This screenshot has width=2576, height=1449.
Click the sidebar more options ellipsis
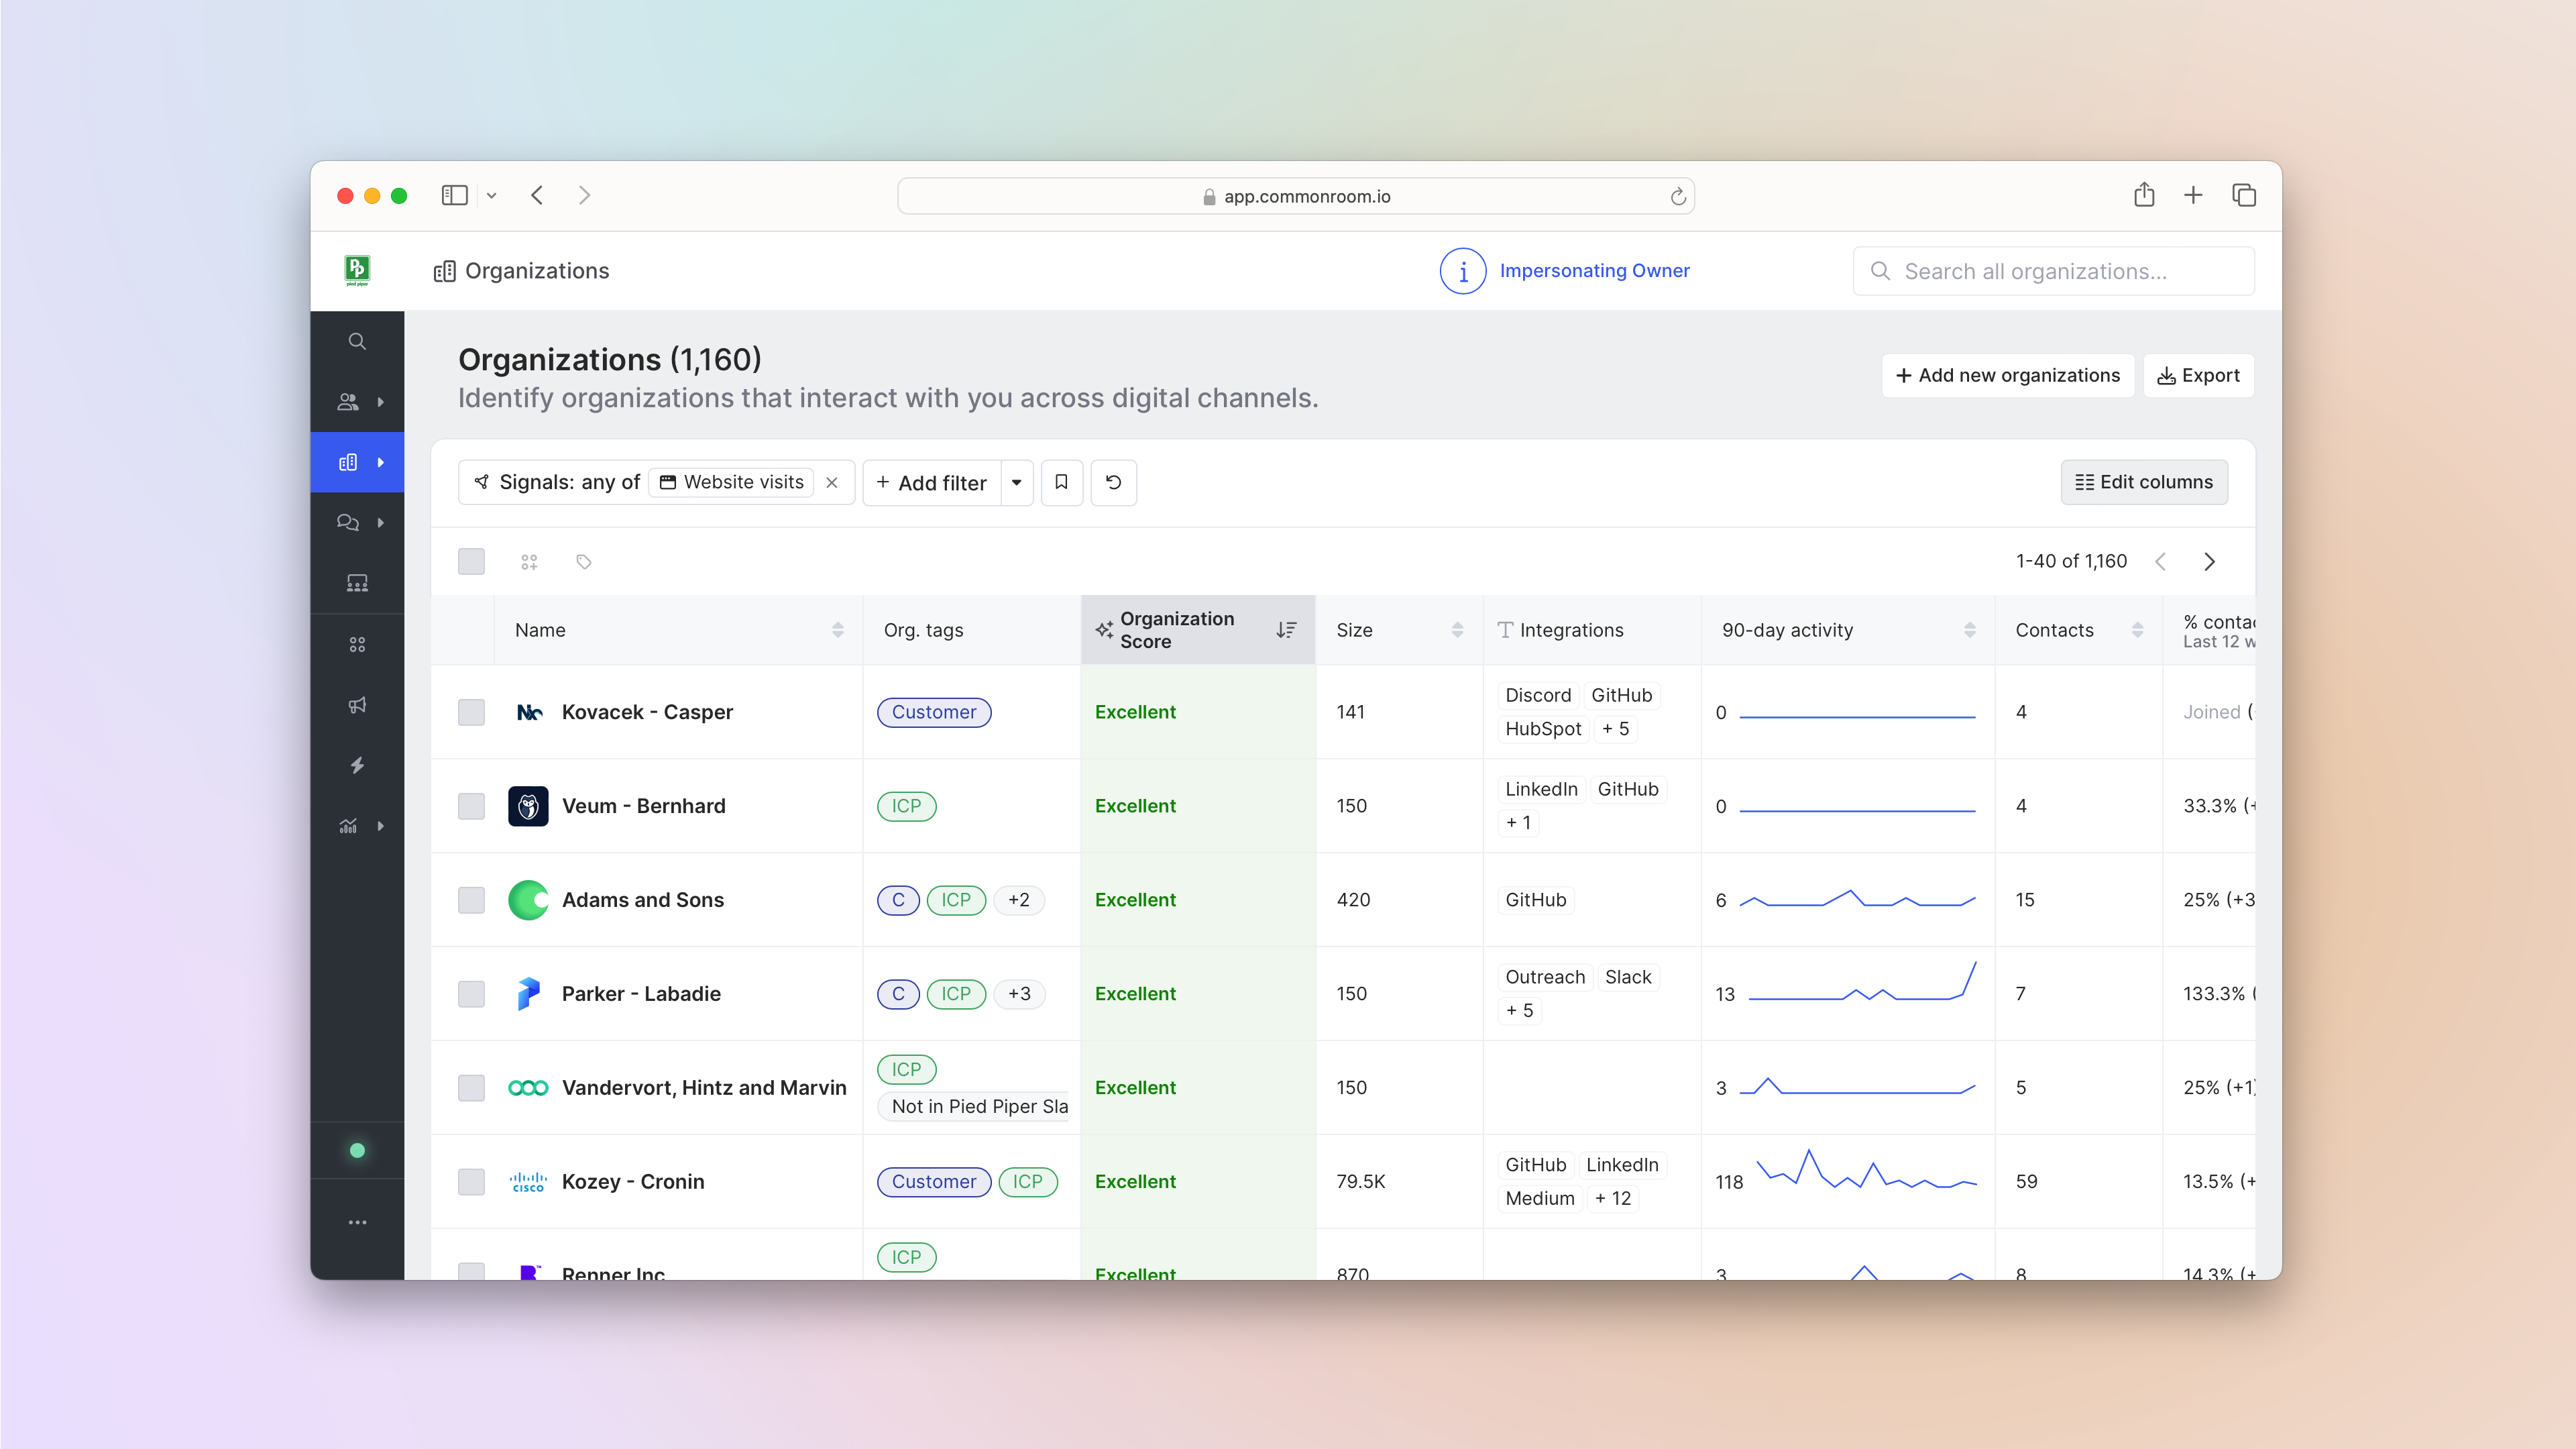(x=357, y=1222)
